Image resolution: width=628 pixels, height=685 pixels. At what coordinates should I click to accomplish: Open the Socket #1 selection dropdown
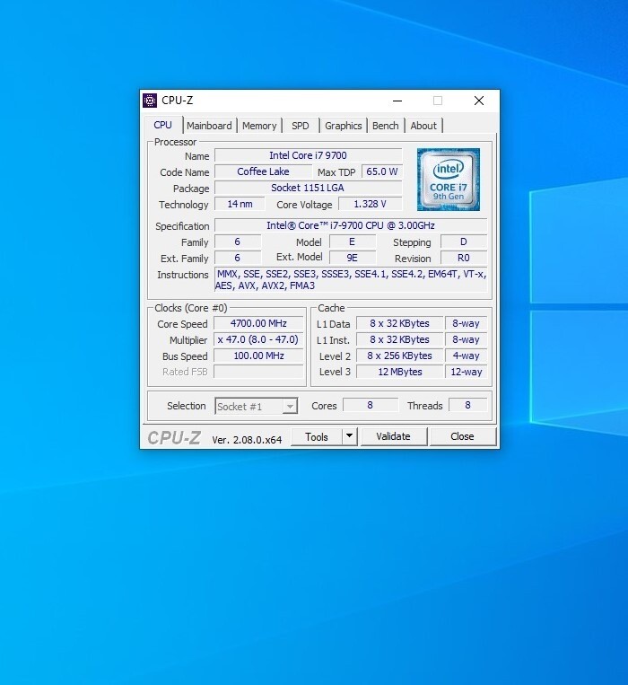(257, 407)
